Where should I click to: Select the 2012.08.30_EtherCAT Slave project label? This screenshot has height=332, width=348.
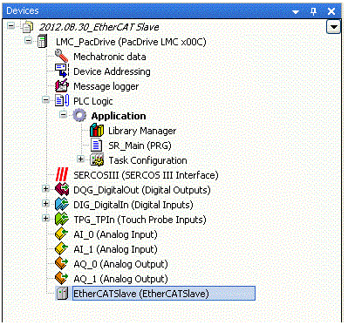pos(99,27)
